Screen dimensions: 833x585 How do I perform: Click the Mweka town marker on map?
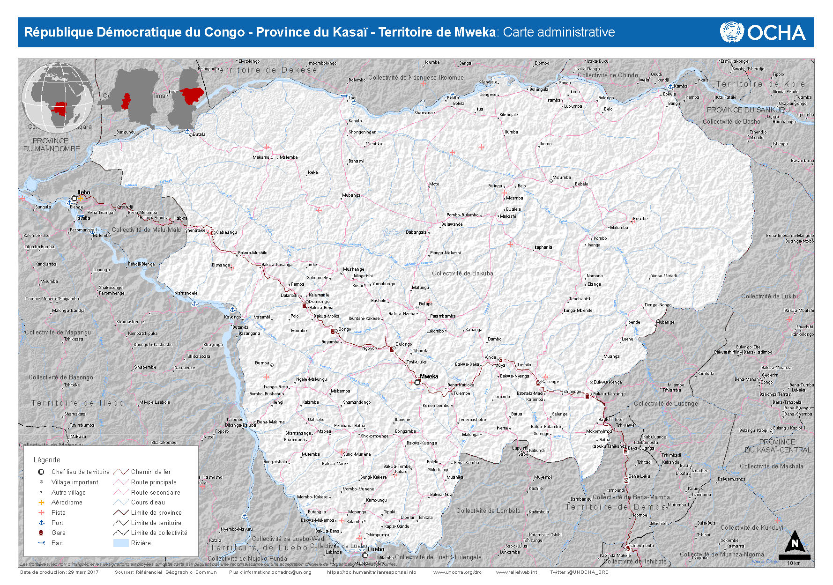417,382
